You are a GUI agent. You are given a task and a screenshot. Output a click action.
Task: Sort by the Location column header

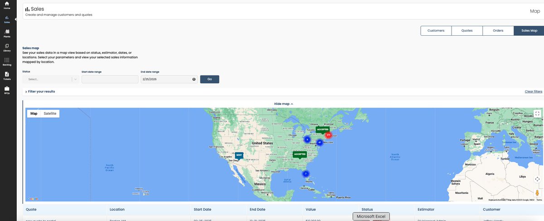[x=117, y=209]
